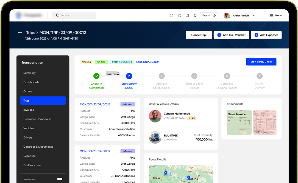
Task: Click the truck icon on progress line
Action: click(113, 73)
